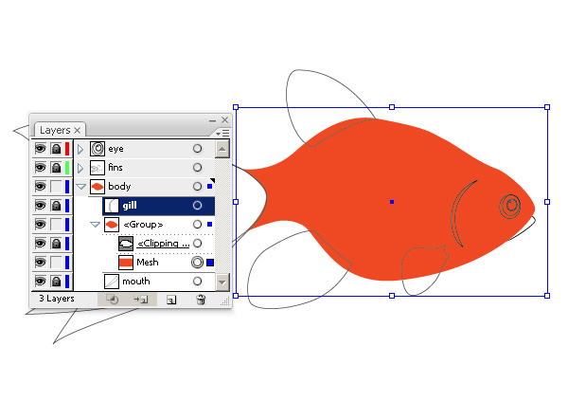
Task: Open the Layers panel flyout menu
Action: point(222,133)
